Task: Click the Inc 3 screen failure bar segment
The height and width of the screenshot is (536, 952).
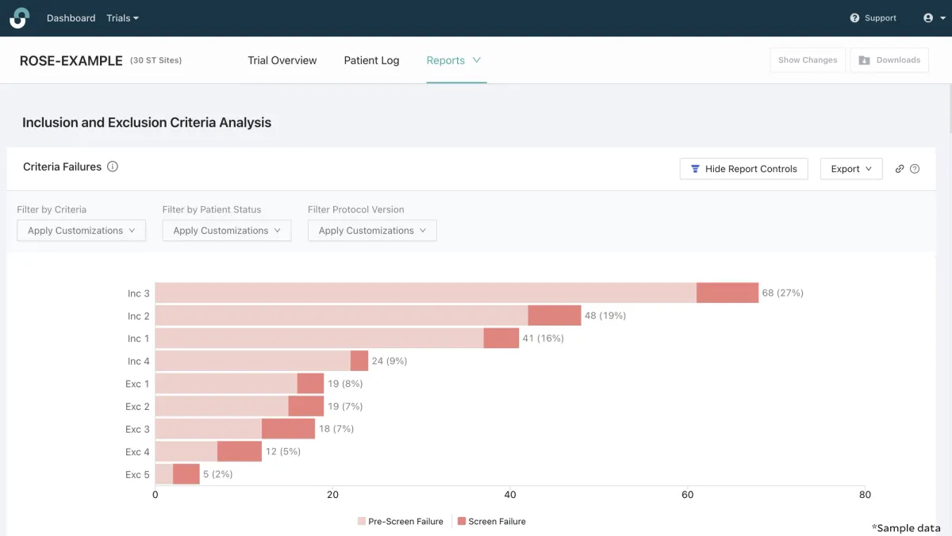Action: tap(727, 293)
